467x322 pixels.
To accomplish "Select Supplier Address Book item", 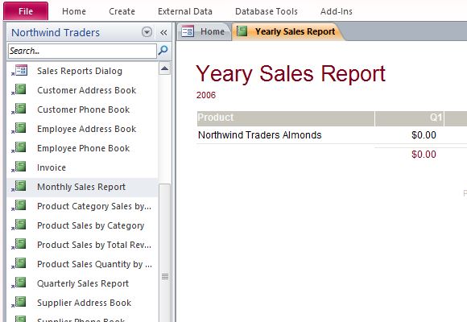I will [82, 303].
